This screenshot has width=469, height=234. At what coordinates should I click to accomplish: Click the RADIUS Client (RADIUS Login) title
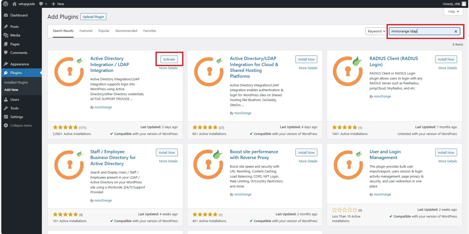(394, 61)
